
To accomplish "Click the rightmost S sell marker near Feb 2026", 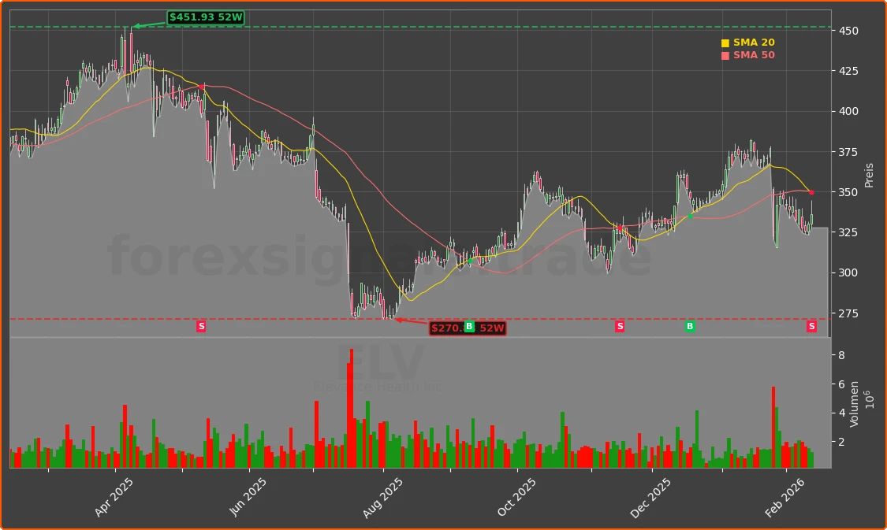I will [x=811, y=326].
